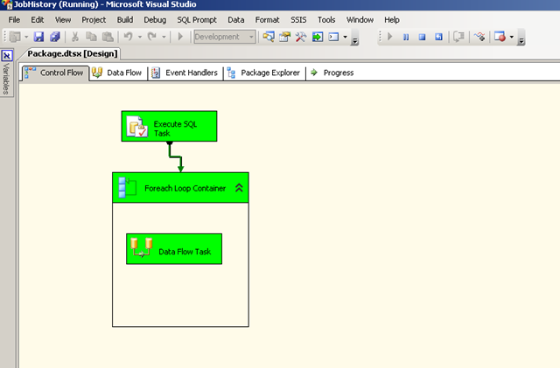Click the Restart debugging icon
The width and height of the screenshot is (560, 368).
coord(438,37)
